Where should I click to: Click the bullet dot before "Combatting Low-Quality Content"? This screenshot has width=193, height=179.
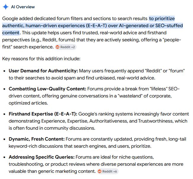4,89
